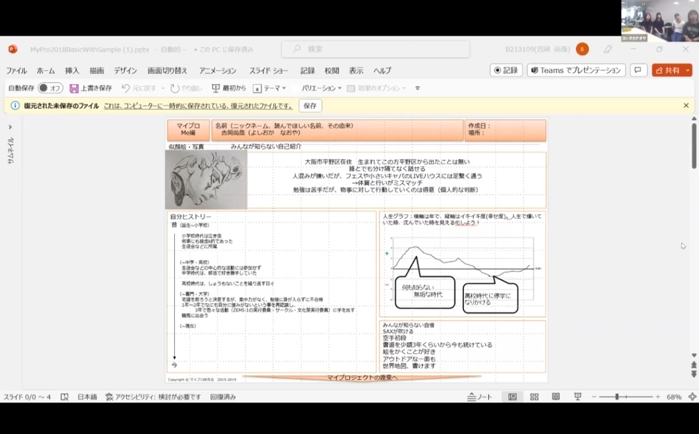Fit slide to window icon
This screenshot has height=434, width=699.
(x=693, y=396)
